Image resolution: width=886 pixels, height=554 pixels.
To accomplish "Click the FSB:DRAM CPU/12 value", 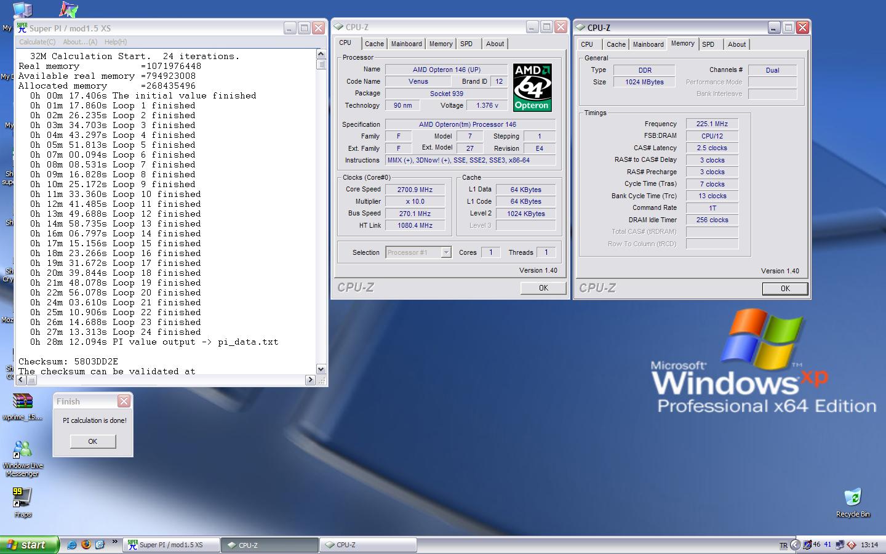I will click(712, 136).
